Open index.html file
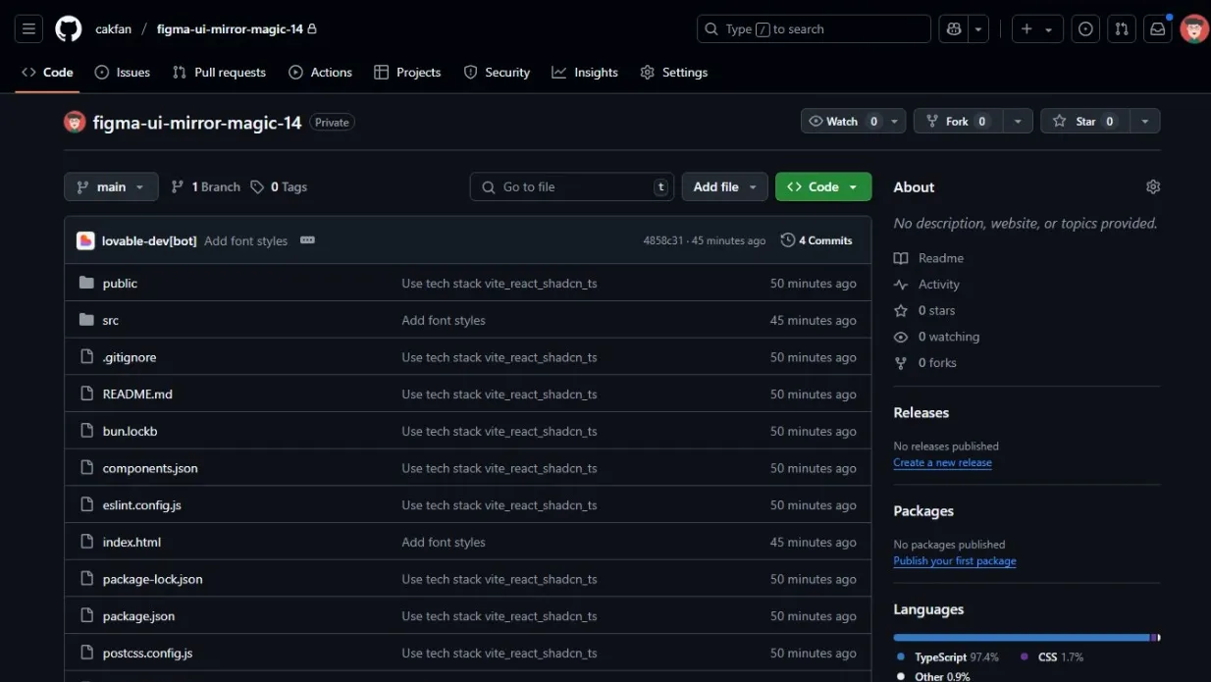This screenshot has width=1211, height=682. 132,543
